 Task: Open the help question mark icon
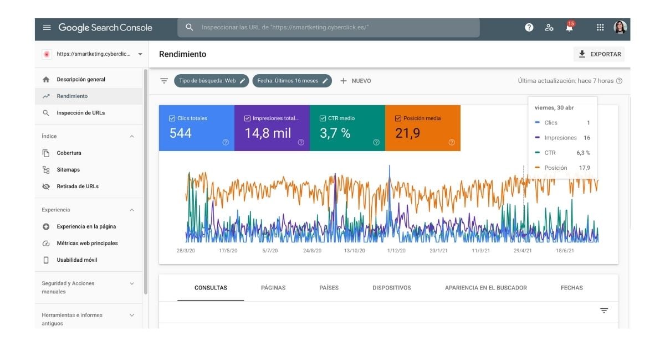pyautogui.click(x=529, y=27)
